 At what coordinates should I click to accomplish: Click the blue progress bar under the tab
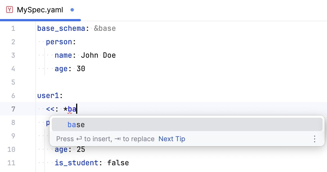click(40, 20)
